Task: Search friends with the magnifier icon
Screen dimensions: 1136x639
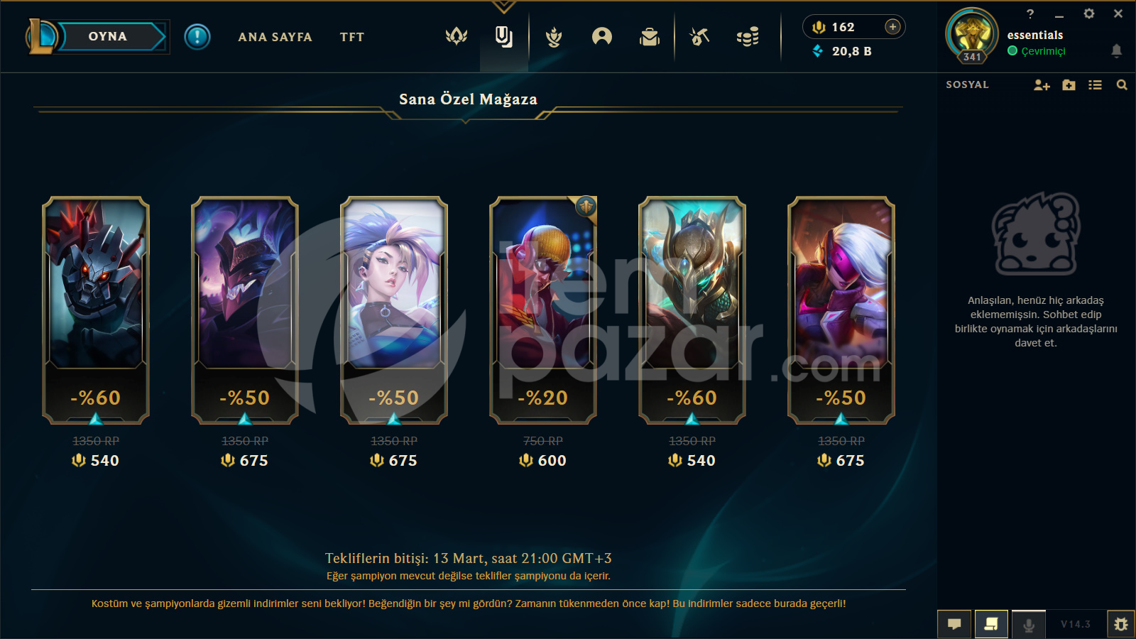Action: coord(1122,85)
